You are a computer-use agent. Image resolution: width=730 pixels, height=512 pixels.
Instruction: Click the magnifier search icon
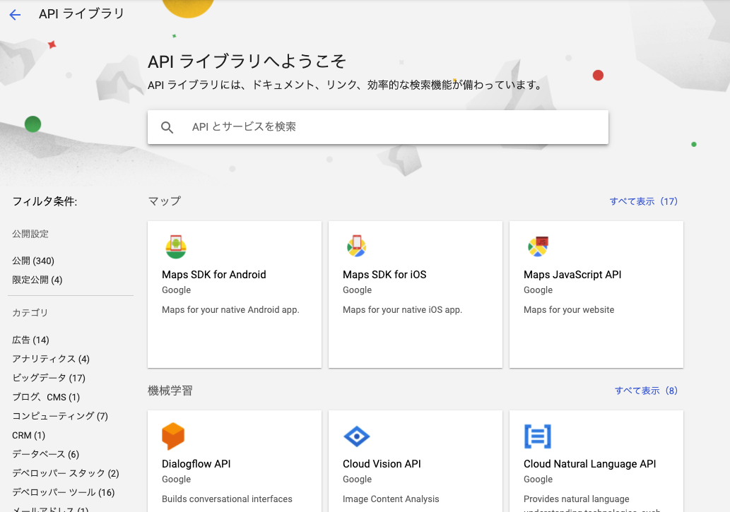167,127
